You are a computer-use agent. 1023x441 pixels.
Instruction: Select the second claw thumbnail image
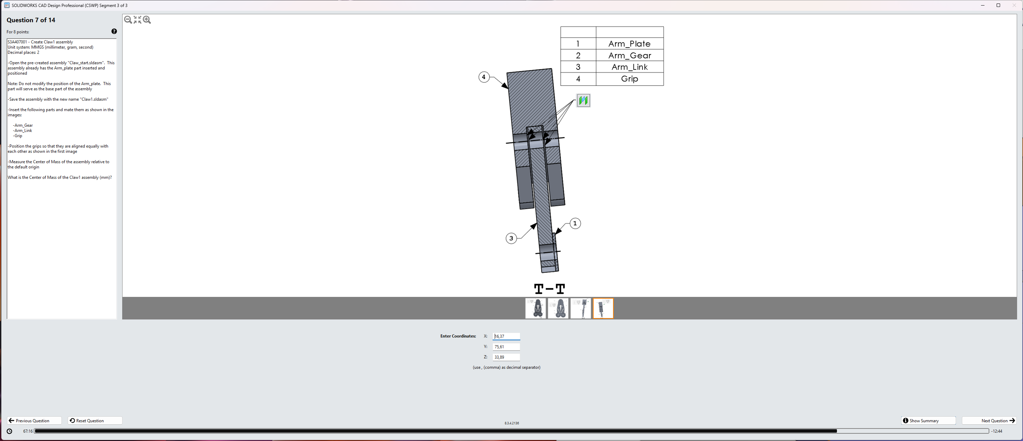click(x=558, y=308)
